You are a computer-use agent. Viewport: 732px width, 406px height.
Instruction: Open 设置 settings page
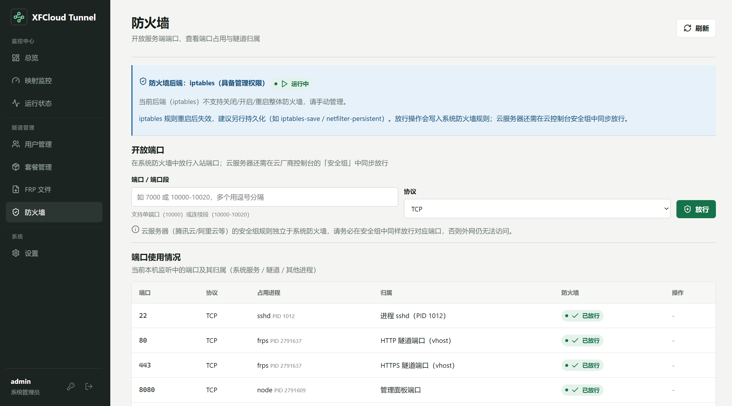tap(54, 253)
